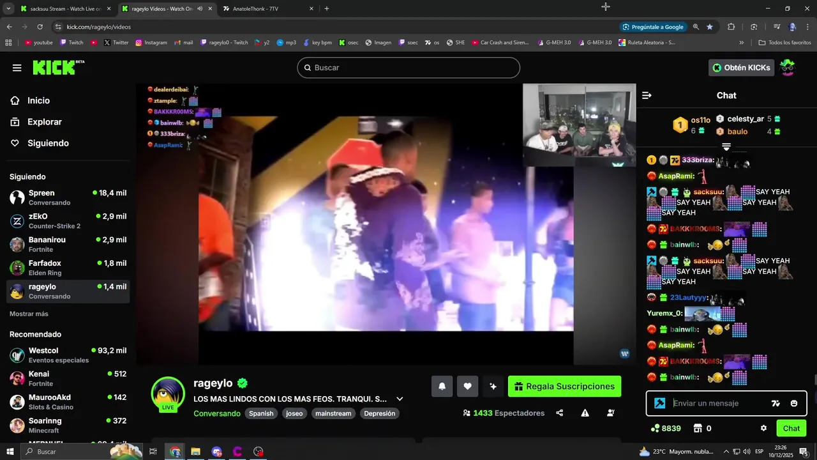This screenshot has width=817, height=460.
Task: Expand Mostrar más in following list
Action: pos(29,314)
